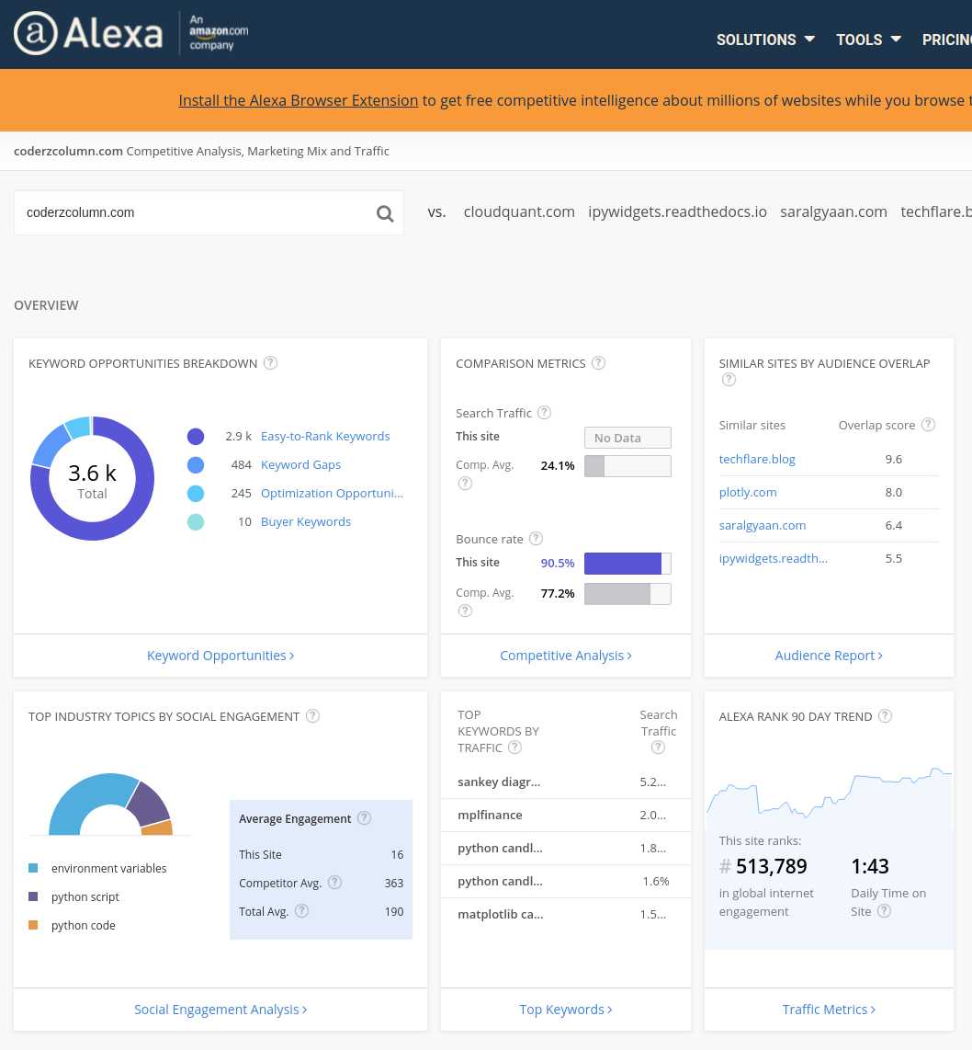972x1050 pixels.
Task: Click the 3.6 k Total donut chart
Action: click(x=92, y=478)
